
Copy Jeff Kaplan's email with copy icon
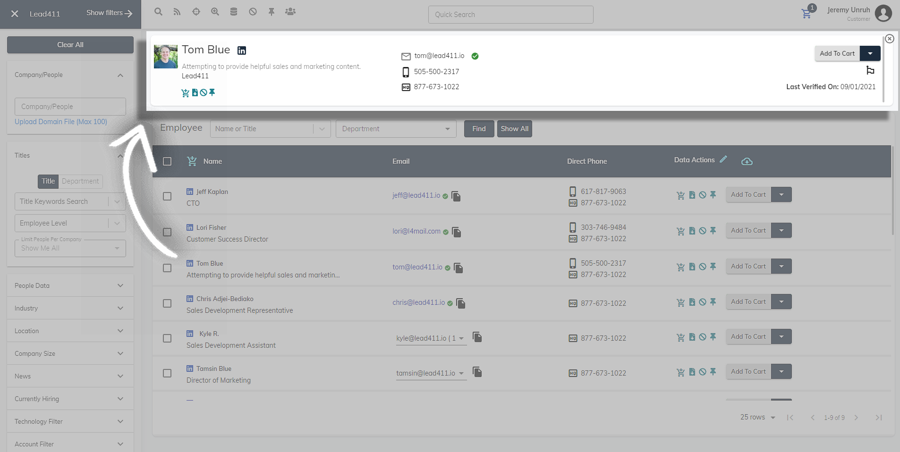tap(456, 196)
